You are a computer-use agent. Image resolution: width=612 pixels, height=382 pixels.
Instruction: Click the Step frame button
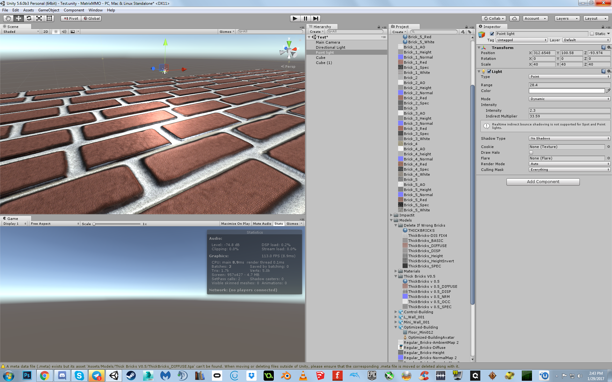(x=315, y=18)
